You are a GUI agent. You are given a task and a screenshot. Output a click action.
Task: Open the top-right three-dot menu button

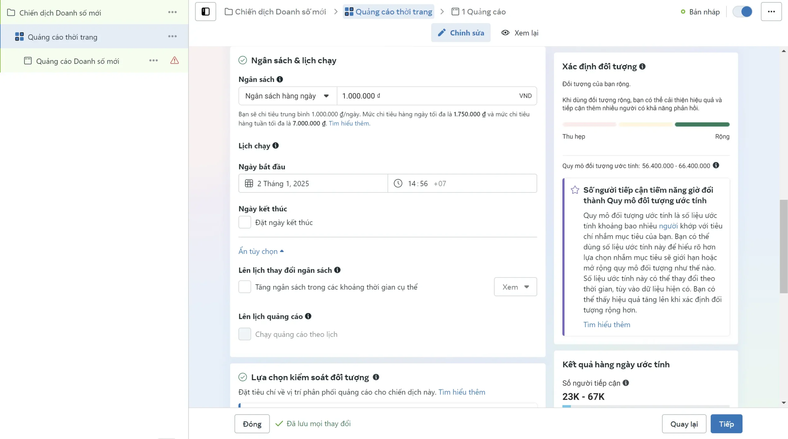pos(771,12)
